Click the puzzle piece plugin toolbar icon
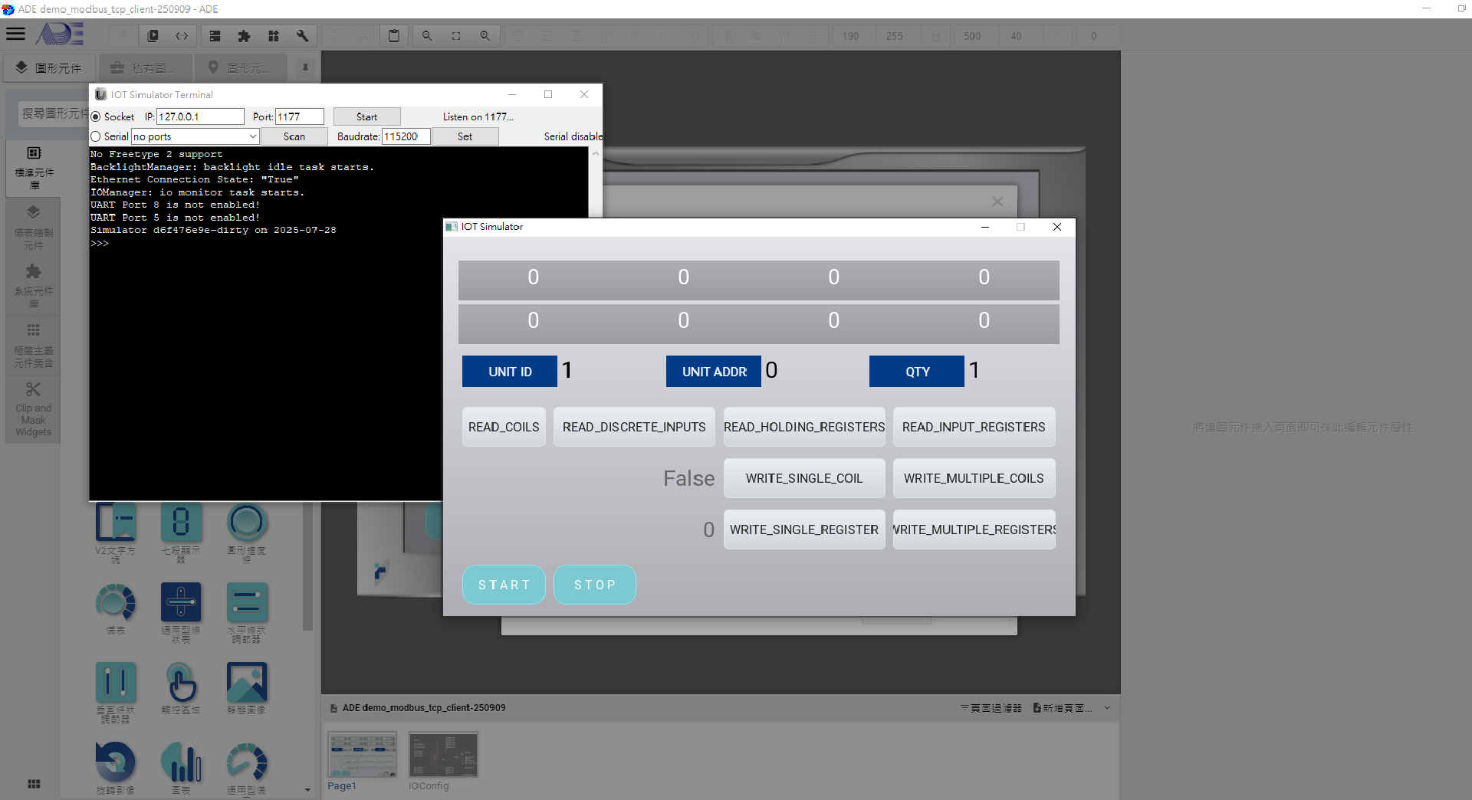This screenshot has height=800, width=1472. pyautogui.click(x=244, y=36)
